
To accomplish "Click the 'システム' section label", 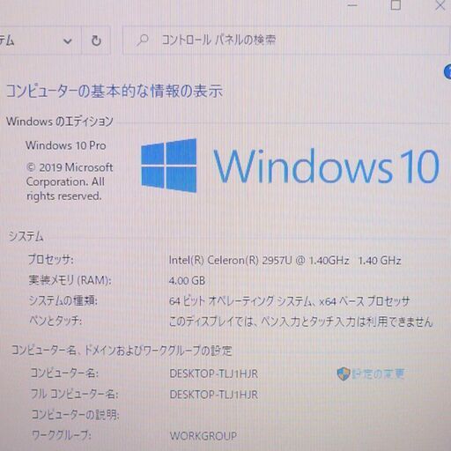I will point(26,236).
